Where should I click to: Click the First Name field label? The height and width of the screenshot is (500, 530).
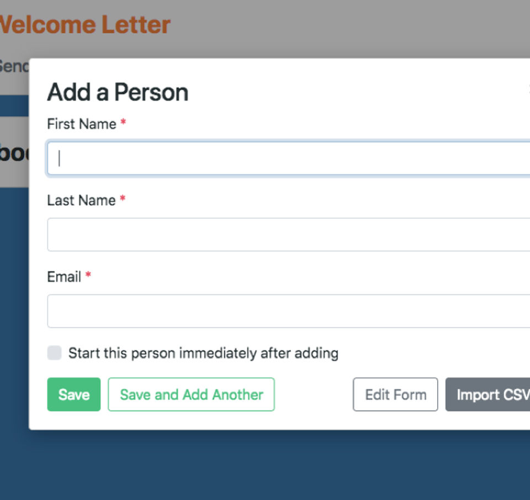(82, 124)
